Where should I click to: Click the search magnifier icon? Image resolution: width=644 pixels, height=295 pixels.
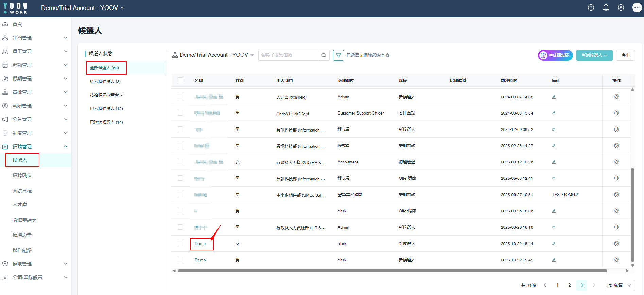(x=324, y=55)
